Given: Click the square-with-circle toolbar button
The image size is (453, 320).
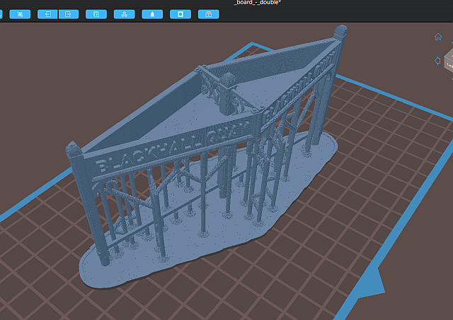Looking at the screenshot, I should [180, 14].
